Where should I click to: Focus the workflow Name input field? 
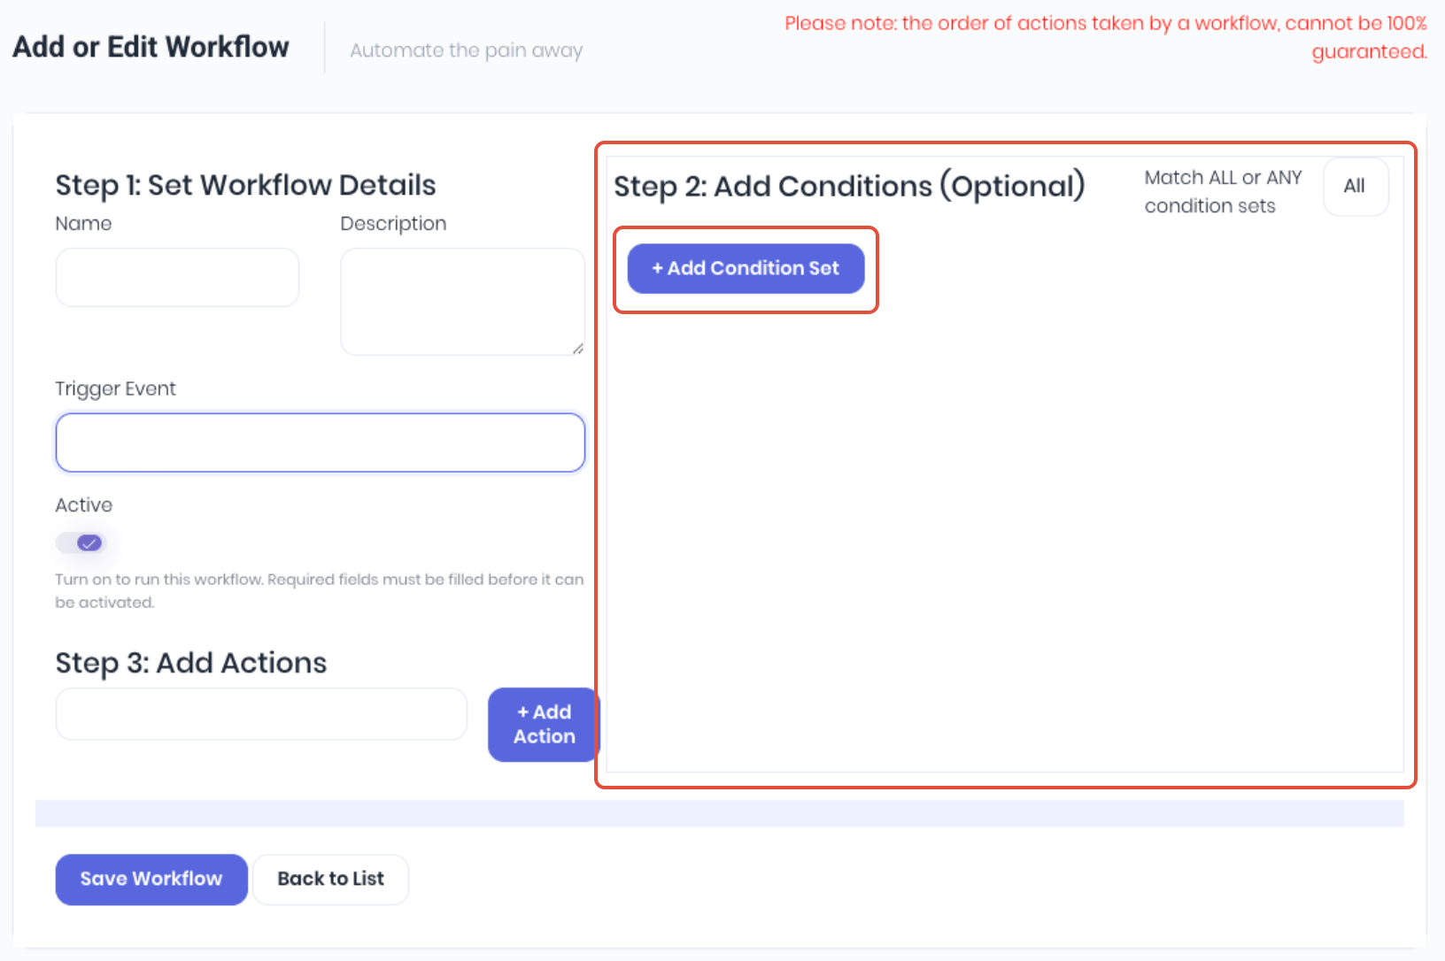(x=177, y=277)
